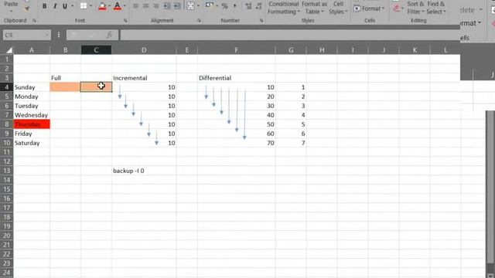
Task: Select the 'Incremental' header cell
Action: pos(144,78)
